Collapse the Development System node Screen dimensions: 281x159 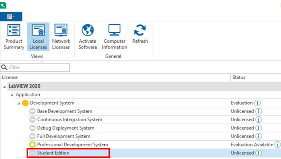(19, 103)
